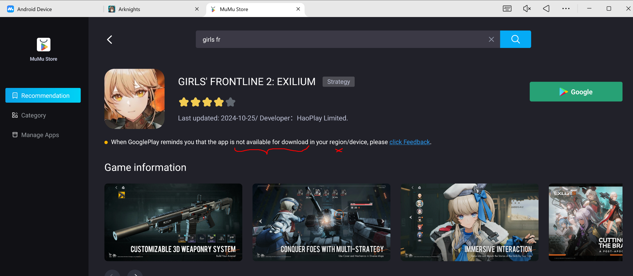This screenshot has height=276, width=633.
Task: Open the three-dot more options menu
Action: click(x=566, y=9)
